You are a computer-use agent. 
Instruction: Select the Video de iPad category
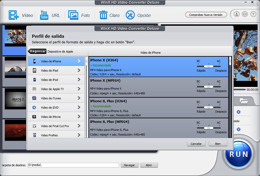click(56, 71)
